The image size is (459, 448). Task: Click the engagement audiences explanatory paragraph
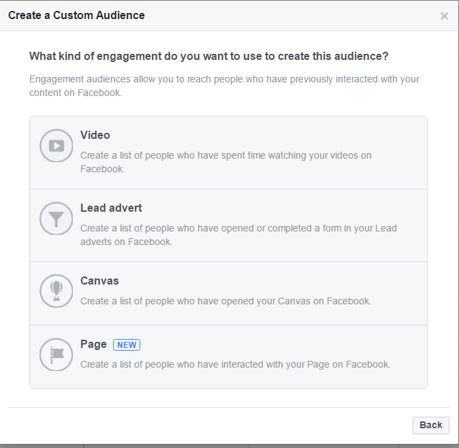pos(224,86)
